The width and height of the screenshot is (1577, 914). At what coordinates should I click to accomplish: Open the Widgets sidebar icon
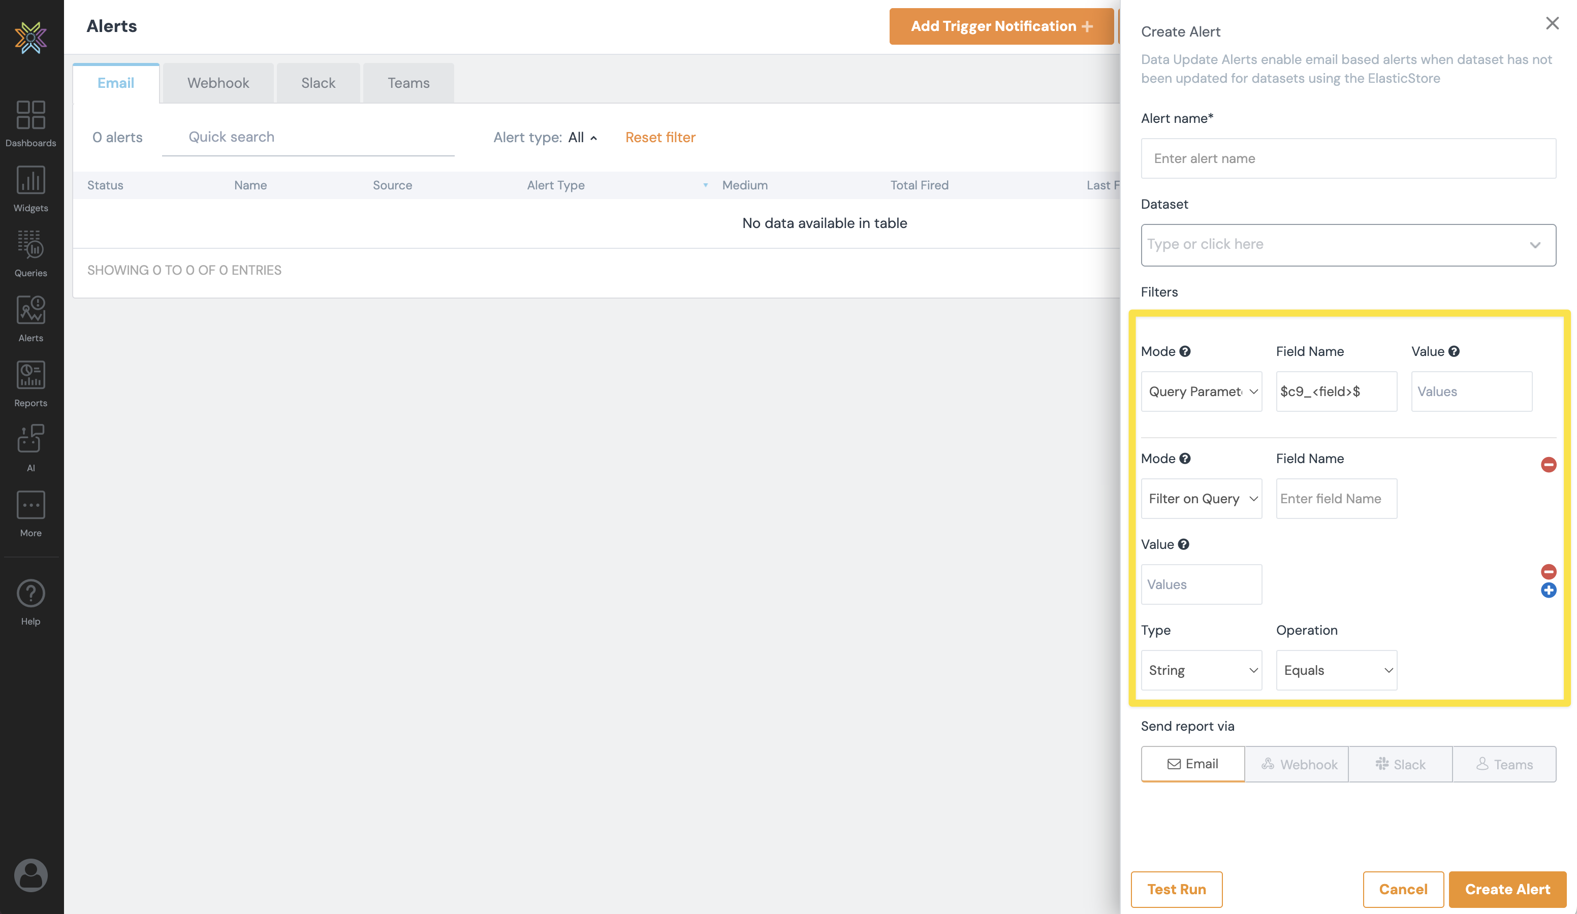tap(30, 188)
